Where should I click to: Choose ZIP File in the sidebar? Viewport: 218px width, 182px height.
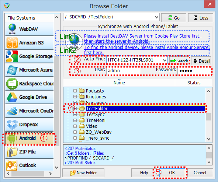coord(30,151)
